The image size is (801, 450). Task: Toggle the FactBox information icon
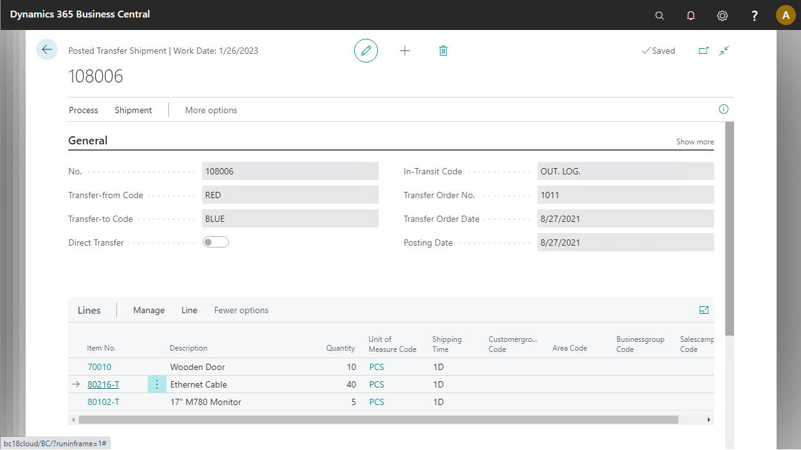coord(723,109)
